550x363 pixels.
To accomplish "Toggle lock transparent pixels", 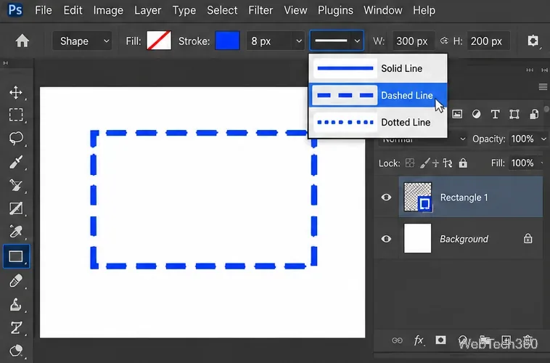I will pyautogui.click(x=410, y=163).
